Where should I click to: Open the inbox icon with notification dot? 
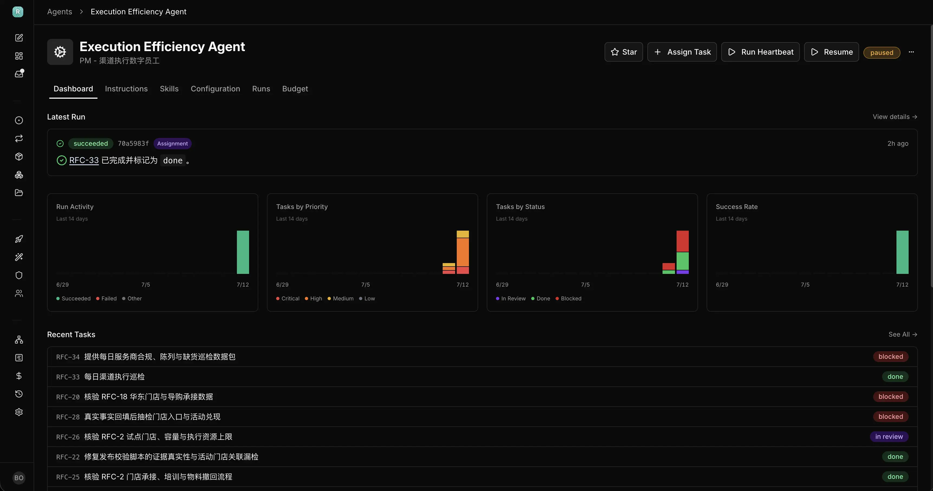pyautogui.click(x=19, y=74)
